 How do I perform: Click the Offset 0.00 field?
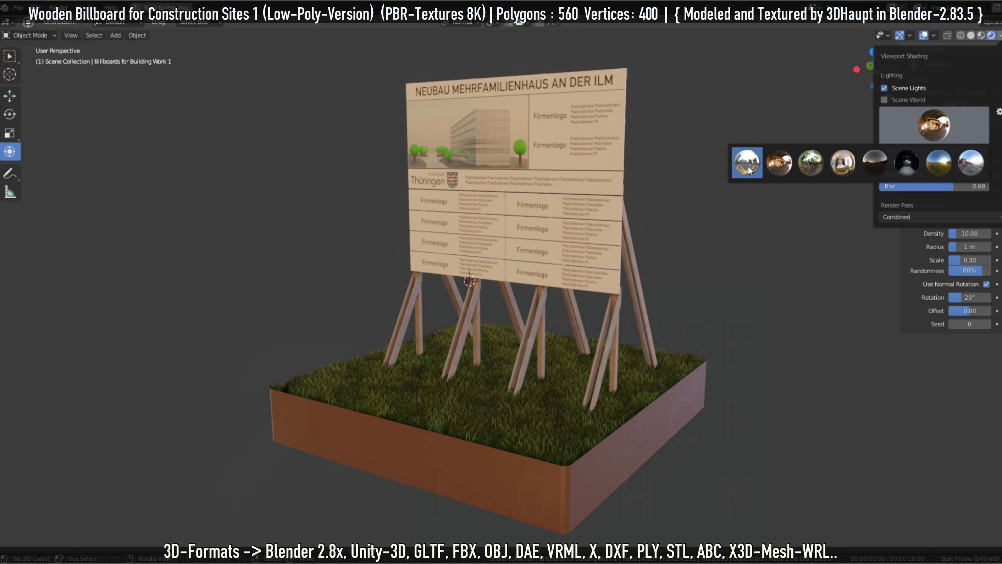pos(969,311)
